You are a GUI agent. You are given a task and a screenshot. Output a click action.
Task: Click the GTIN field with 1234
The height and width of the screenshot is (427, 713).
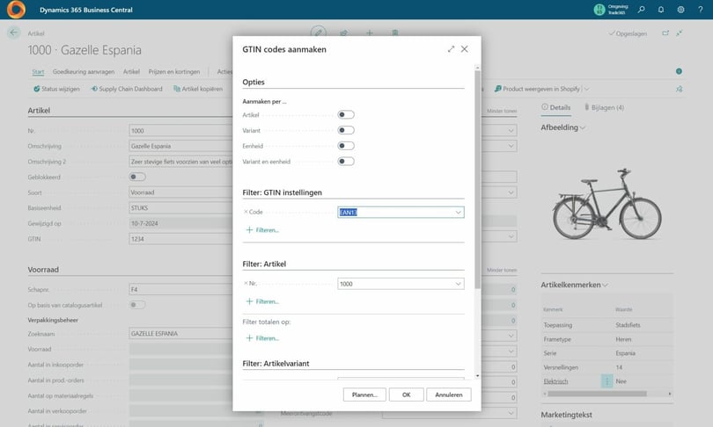pos(181,239)
